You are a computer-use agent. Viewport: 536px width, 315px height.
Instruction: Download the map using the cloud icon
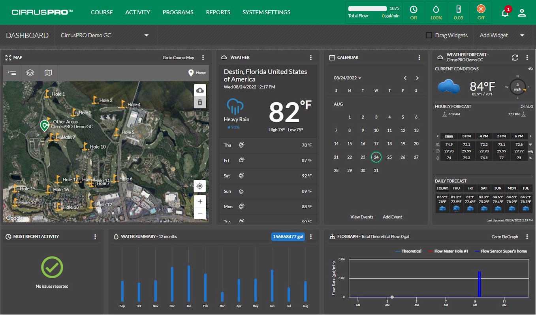(200, 90)
